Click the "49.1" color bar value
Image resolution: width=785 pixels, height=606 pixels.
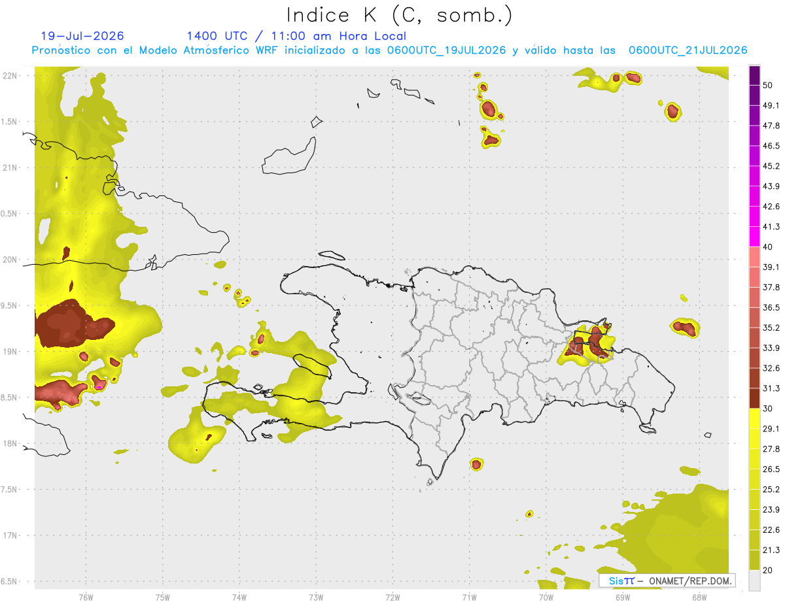pos(772,105)
